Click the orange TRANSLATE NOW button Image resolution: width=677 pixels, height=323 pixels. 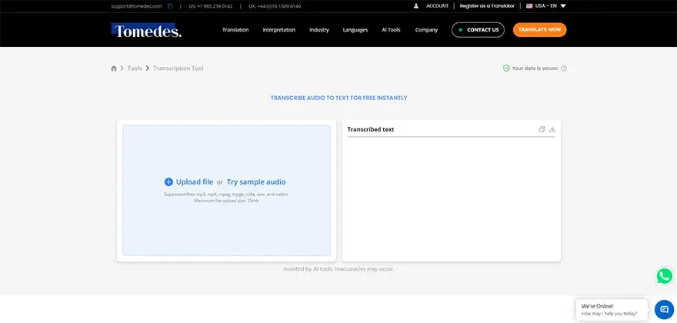point(540,30)
